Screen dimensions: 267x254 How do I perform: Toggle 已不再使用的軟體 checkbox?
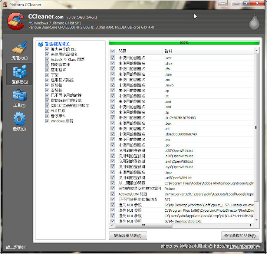[47, 95]
